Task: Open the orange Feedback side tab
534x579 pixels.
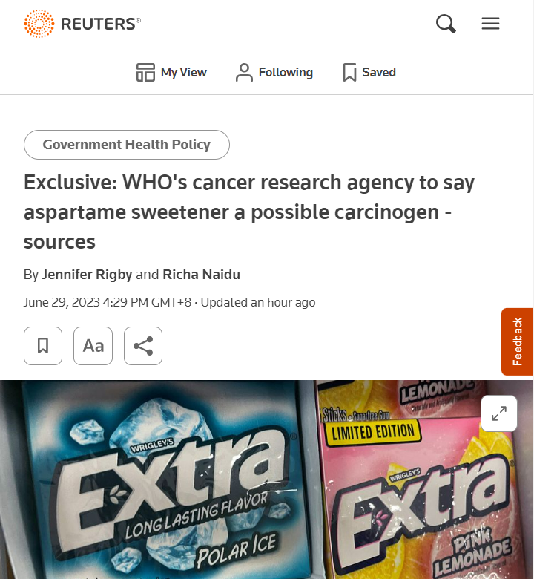Action: point(517,341)
